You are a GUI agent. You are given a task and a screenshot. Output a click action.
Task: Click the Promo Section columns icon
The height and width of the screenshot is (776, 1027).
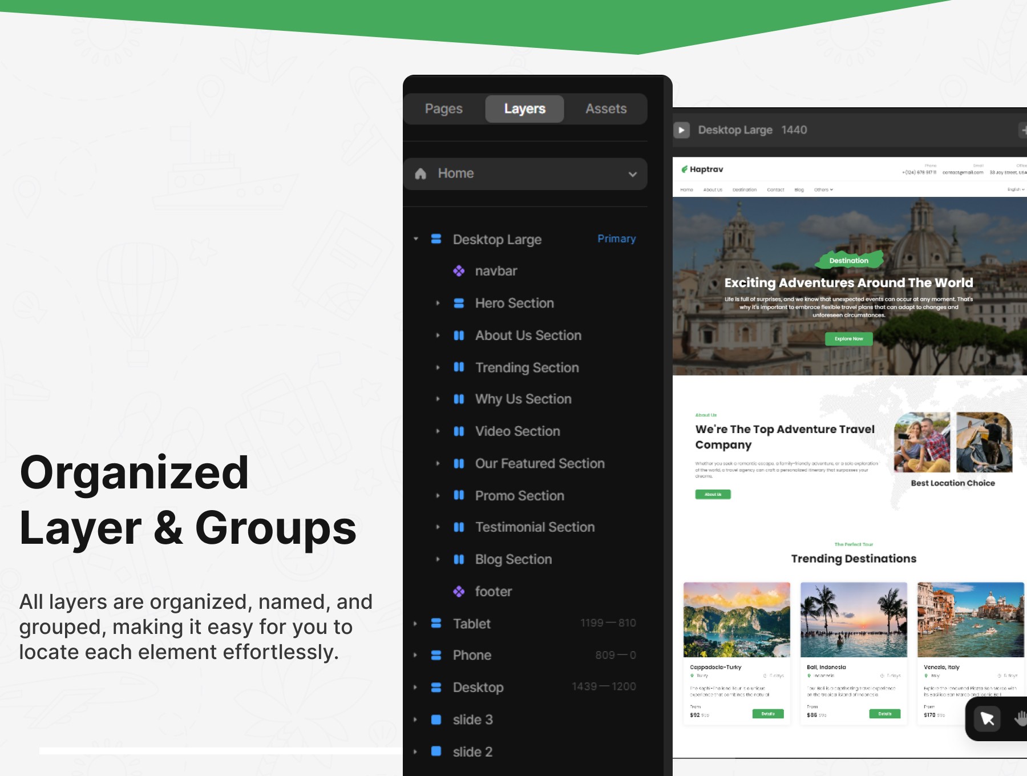coord(459,495)
